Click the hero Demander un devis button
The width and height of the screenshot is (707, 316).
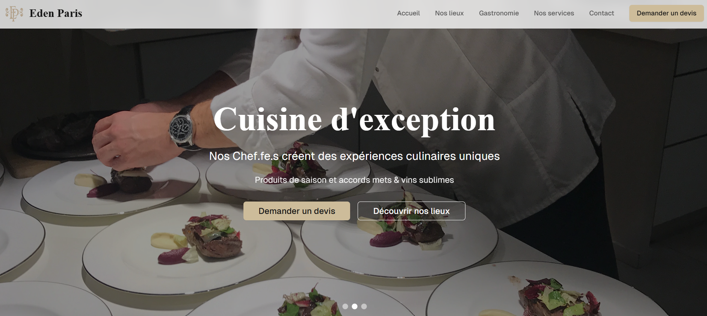297,211
